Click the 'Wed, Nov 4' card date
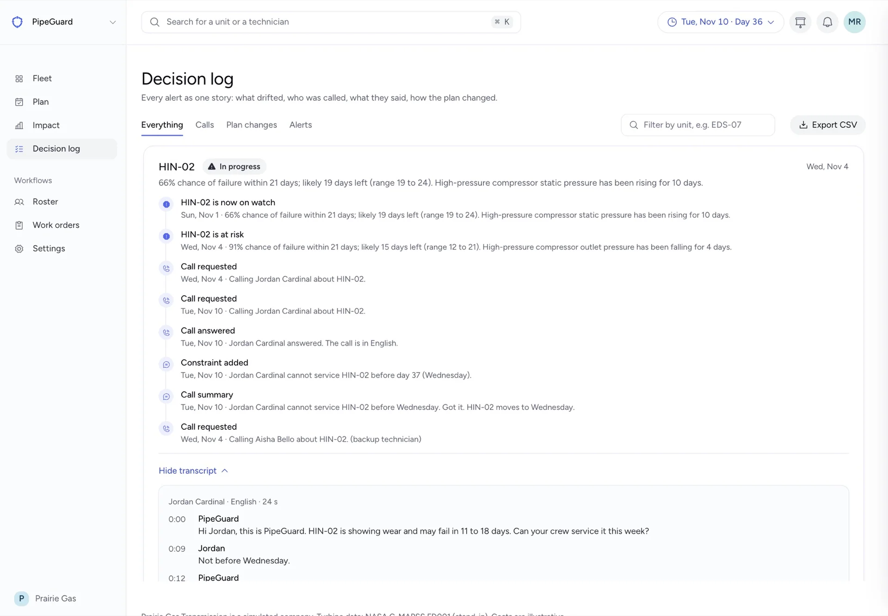The image size is (888, 616). [827, 166]
